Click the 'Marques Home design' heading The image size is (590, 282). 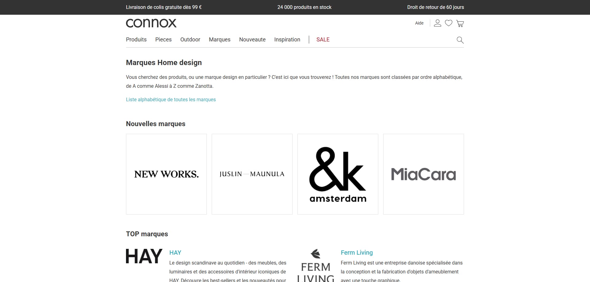click(x=164, y=63)
